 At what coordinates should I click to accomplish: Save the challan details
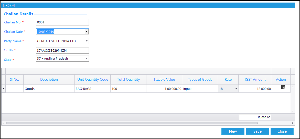click(257, 131)
